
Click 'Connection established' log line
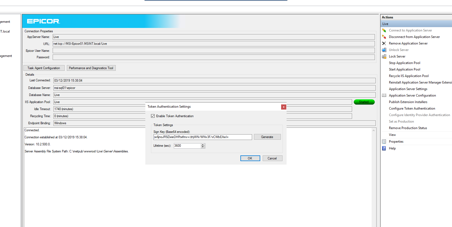[56, 137]
